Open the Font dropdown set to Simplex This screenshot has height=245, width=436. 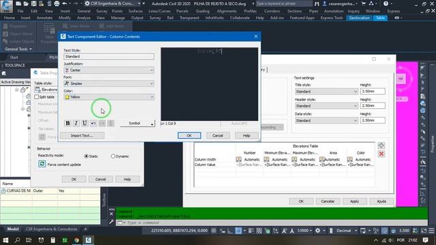tap(109, 83)
